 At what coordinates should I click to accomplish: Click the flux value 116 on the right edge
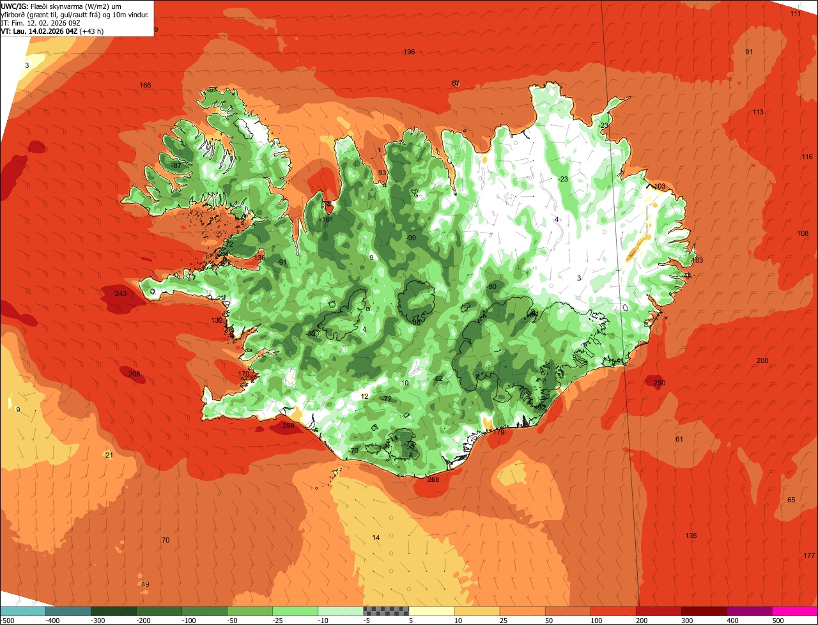coord(807,157)
